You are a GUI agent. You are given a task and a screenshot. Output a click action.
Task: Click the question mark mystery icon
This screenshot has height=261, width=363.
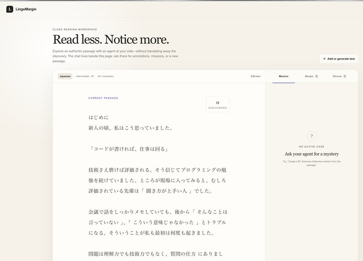coord(312,136)
